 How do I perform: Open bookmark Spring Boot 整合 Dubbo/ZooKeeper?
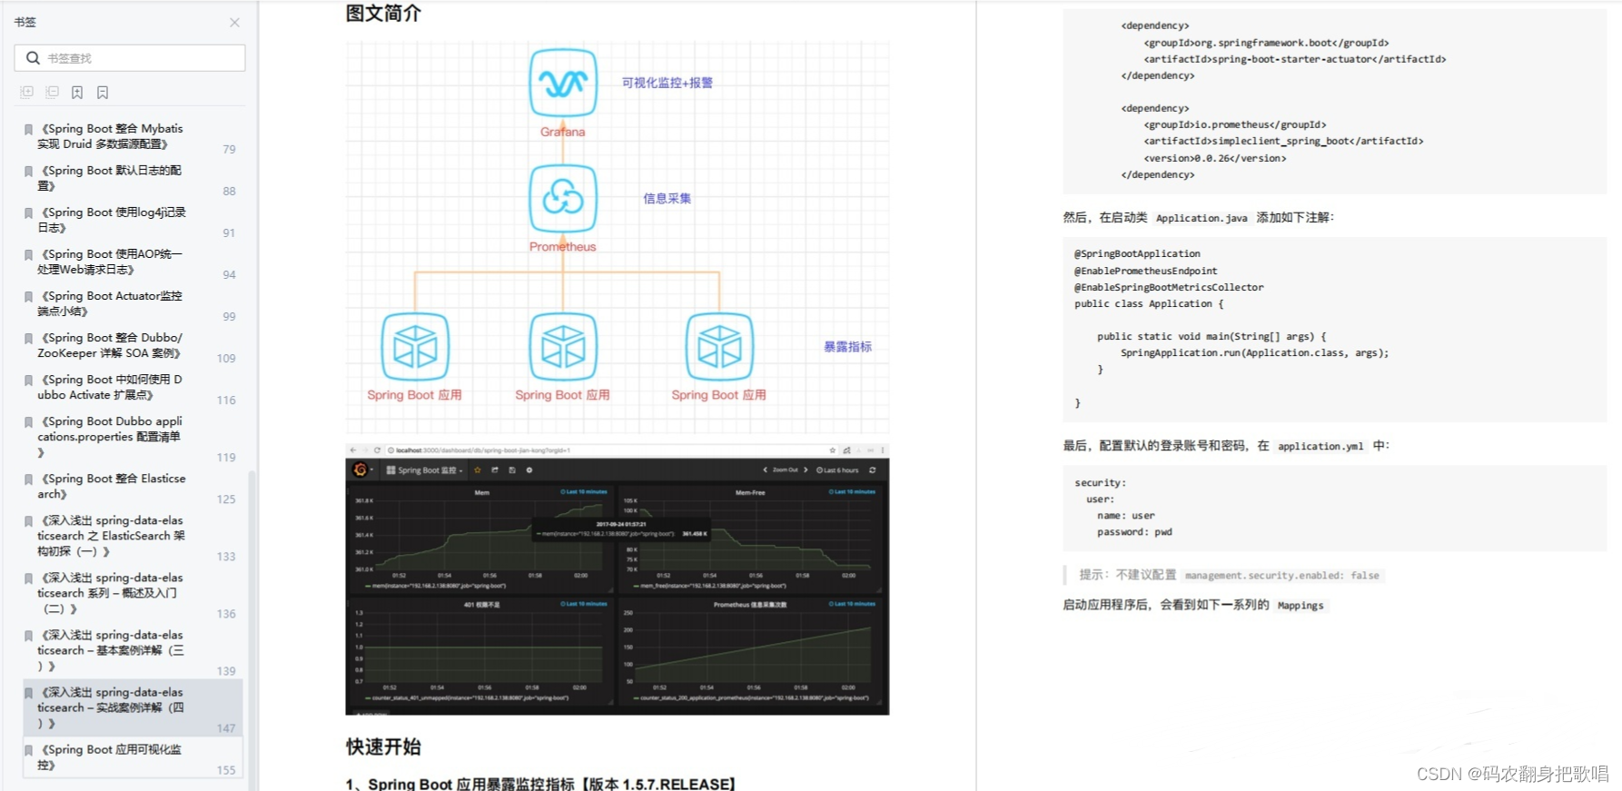pos(110,345)
